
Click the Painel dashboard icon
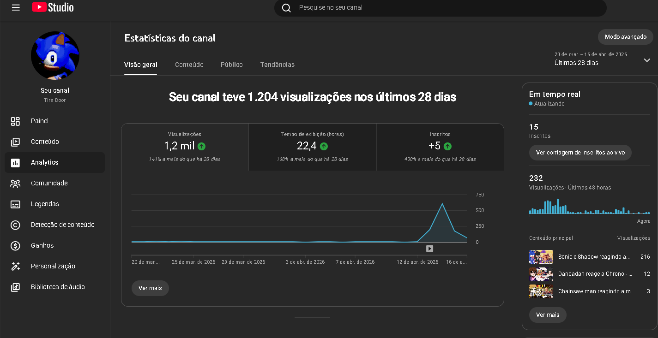(x=15, y=121)
